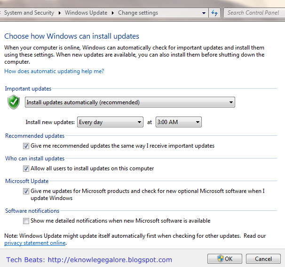Viewport: 285px width, 267px height.
Task: Expand breadcrumb arrow after System and Security
Action: 59,13
